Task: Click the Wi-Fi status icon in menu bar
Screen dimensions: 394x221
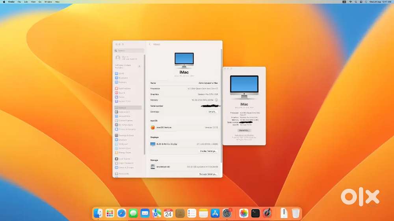Action: (x=350, y=2)
